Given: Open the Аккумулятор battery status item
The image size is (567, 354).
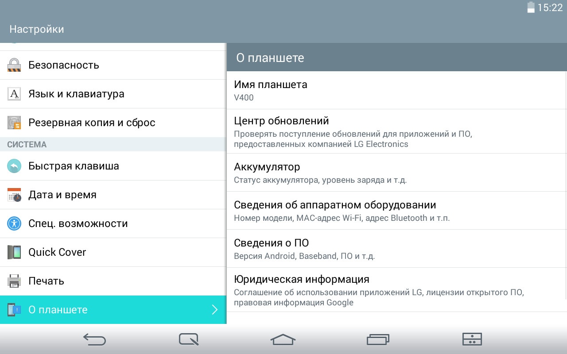Looking at the screenshot, I should pos(396,173).
